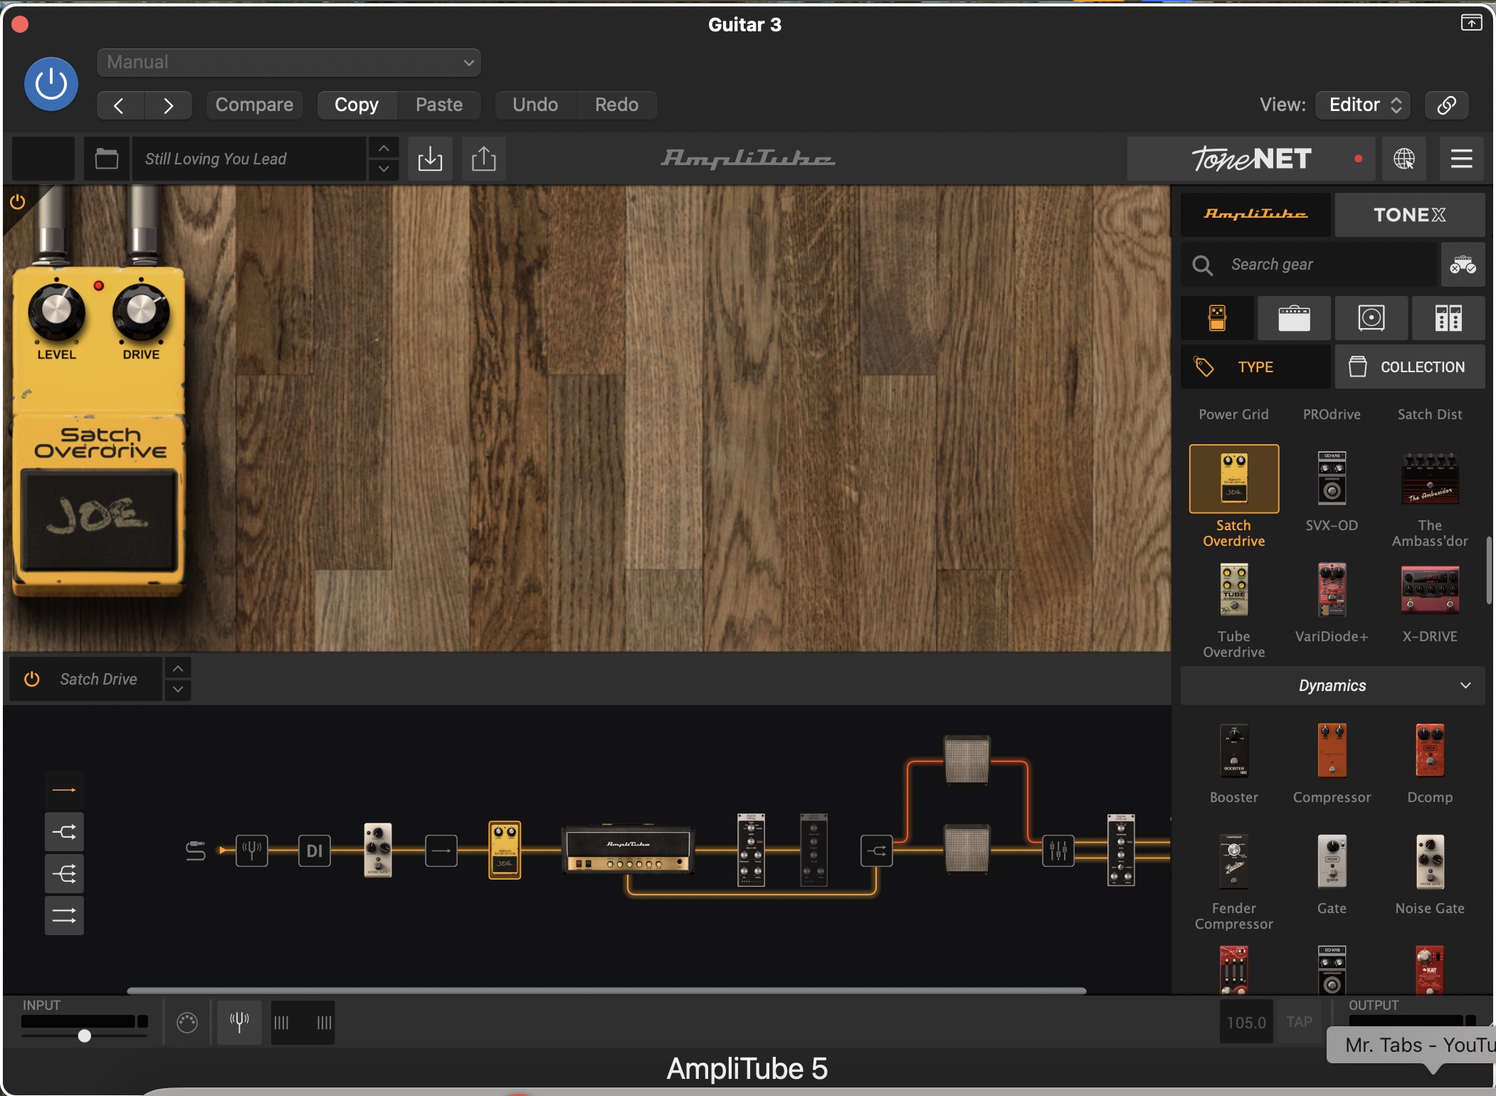Click the link chain icon

pos(1446,105)
